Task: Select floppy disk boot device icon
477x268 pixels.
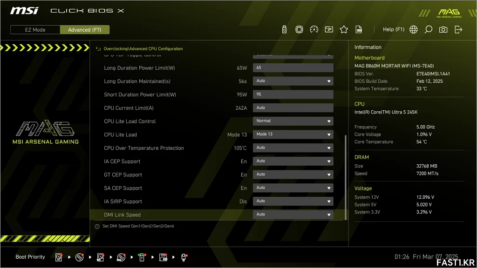Action: 163,257
